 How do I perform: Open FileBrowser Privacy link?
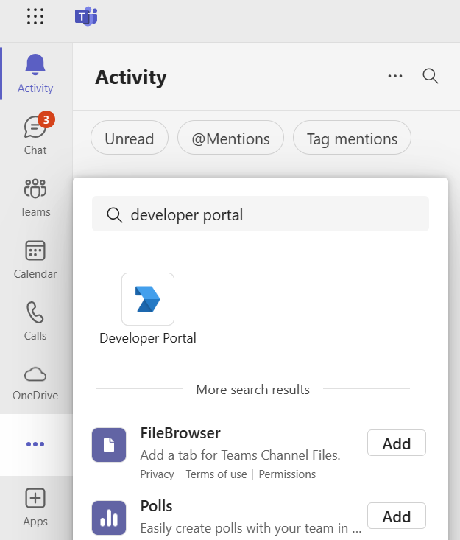(x=157, y=474)
